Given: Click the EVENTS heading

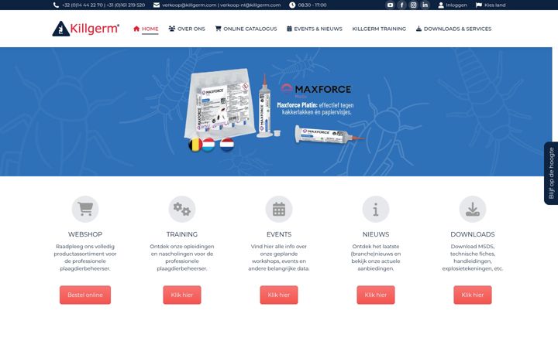Looking at the screenshot, I should [x=279, y=234].
